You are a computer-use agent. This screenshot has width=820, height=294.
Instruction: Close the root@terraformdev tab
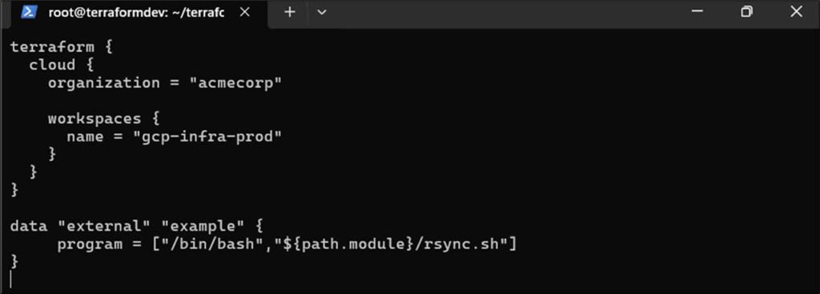245,13
